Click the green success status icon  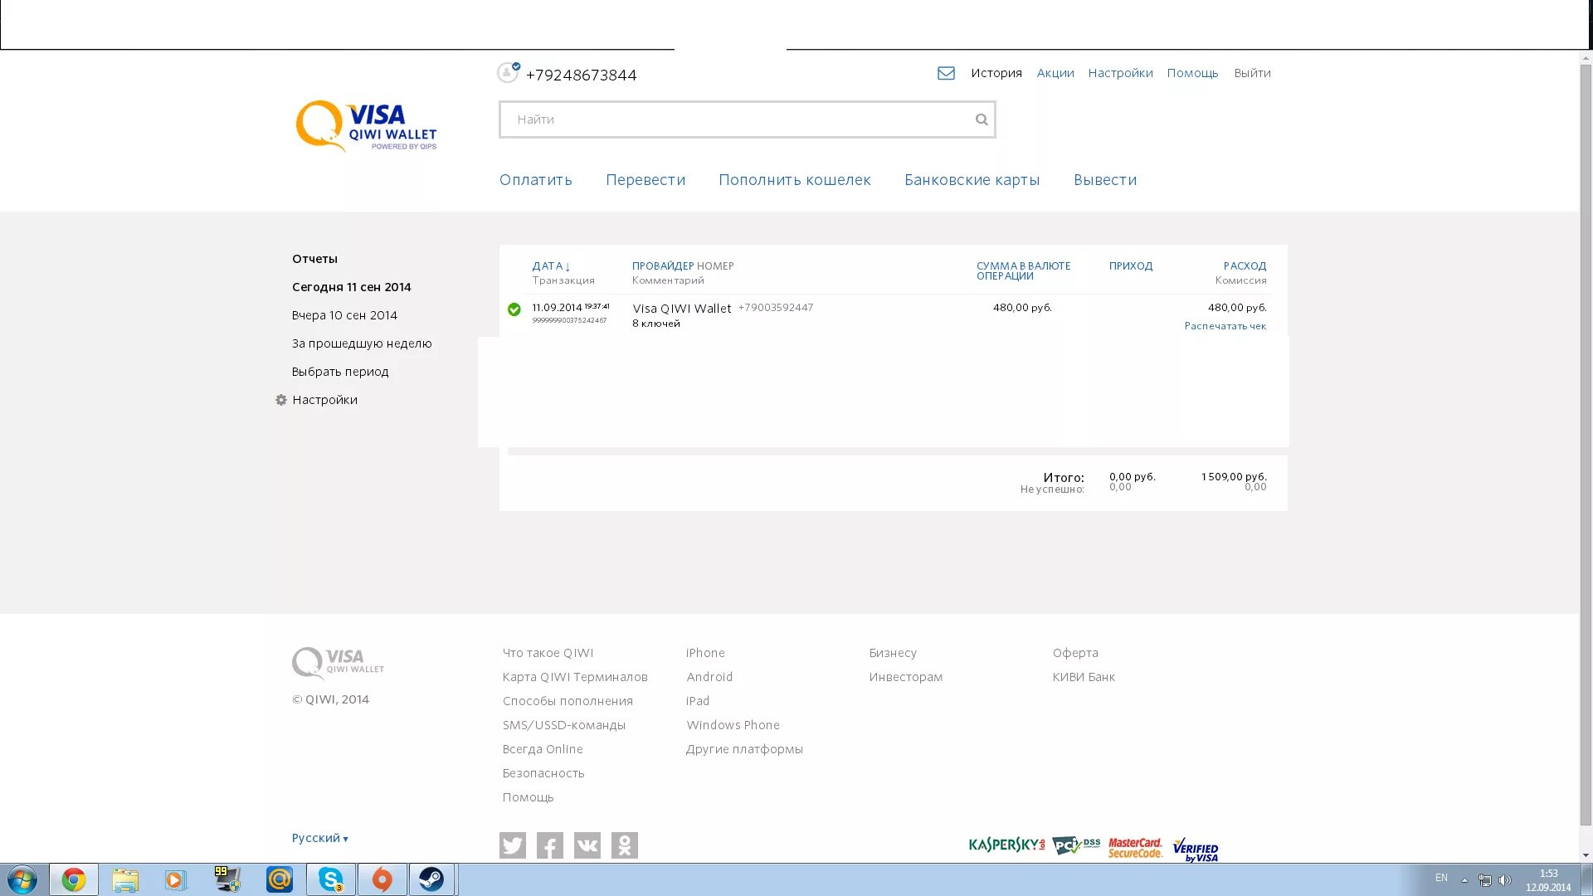pos(514,309)
